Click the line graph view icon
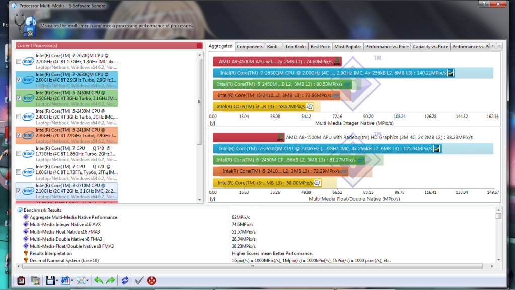515x290 pixels. click(x=81, y=281)
